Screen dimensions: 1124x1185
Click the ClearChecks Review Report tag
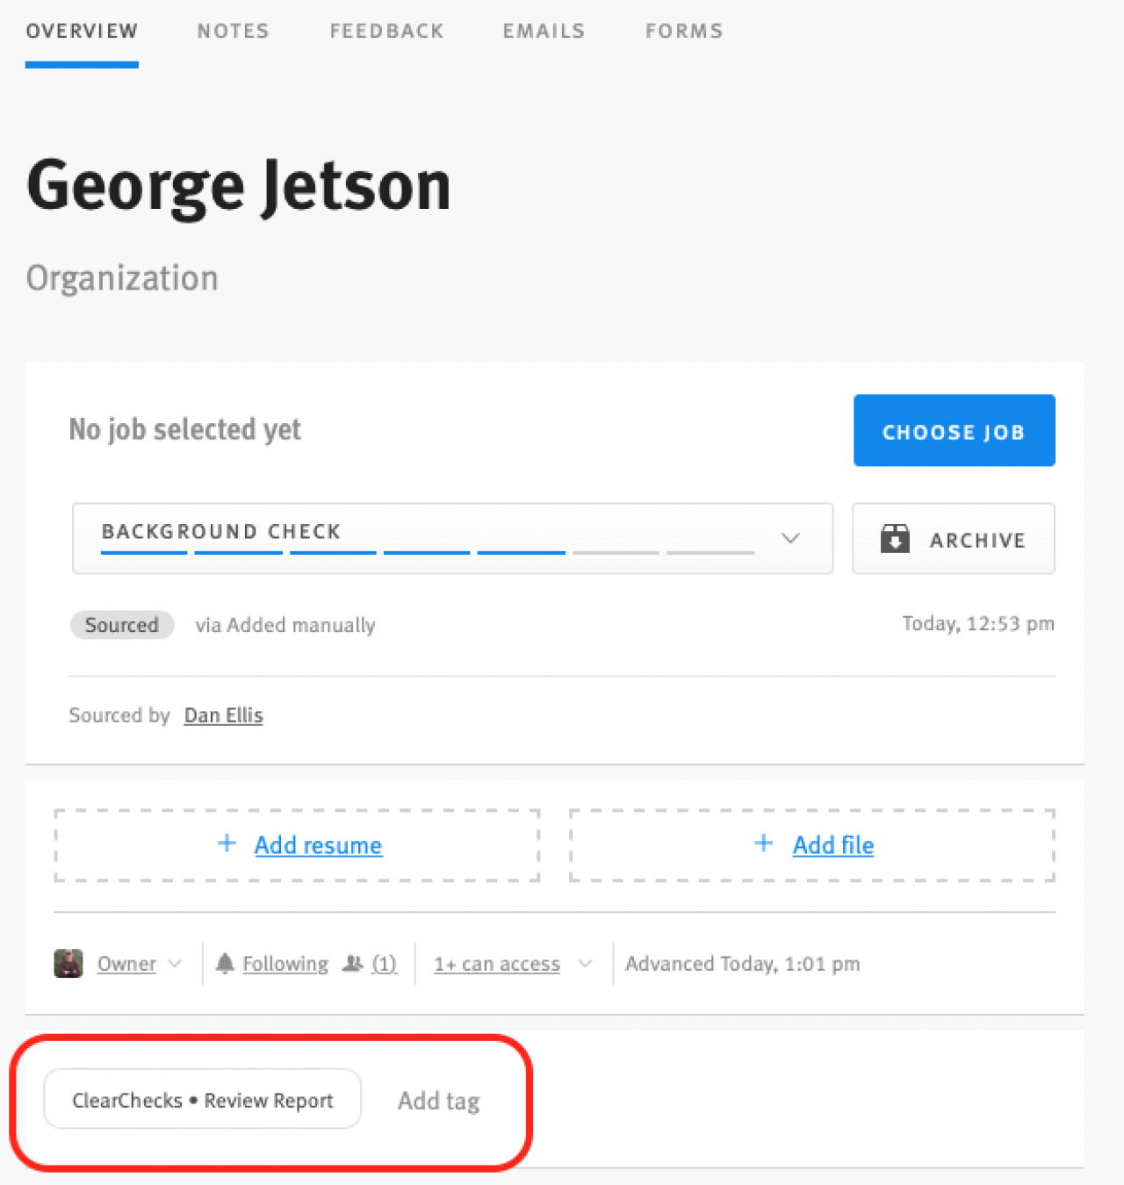pos(203,1100)
